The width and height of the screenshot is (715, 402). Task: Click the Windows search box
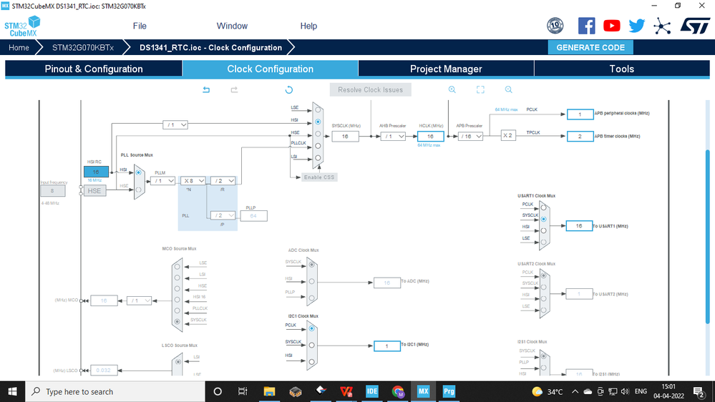click(115, 391)
